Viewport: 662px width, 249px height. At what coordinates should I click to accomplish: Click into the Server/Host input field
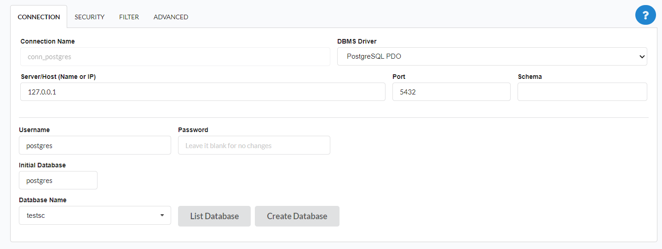click(x=203, y=92)
